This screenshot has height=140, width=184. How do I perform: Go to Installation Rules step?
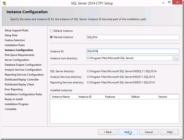[x=15, y=45]
